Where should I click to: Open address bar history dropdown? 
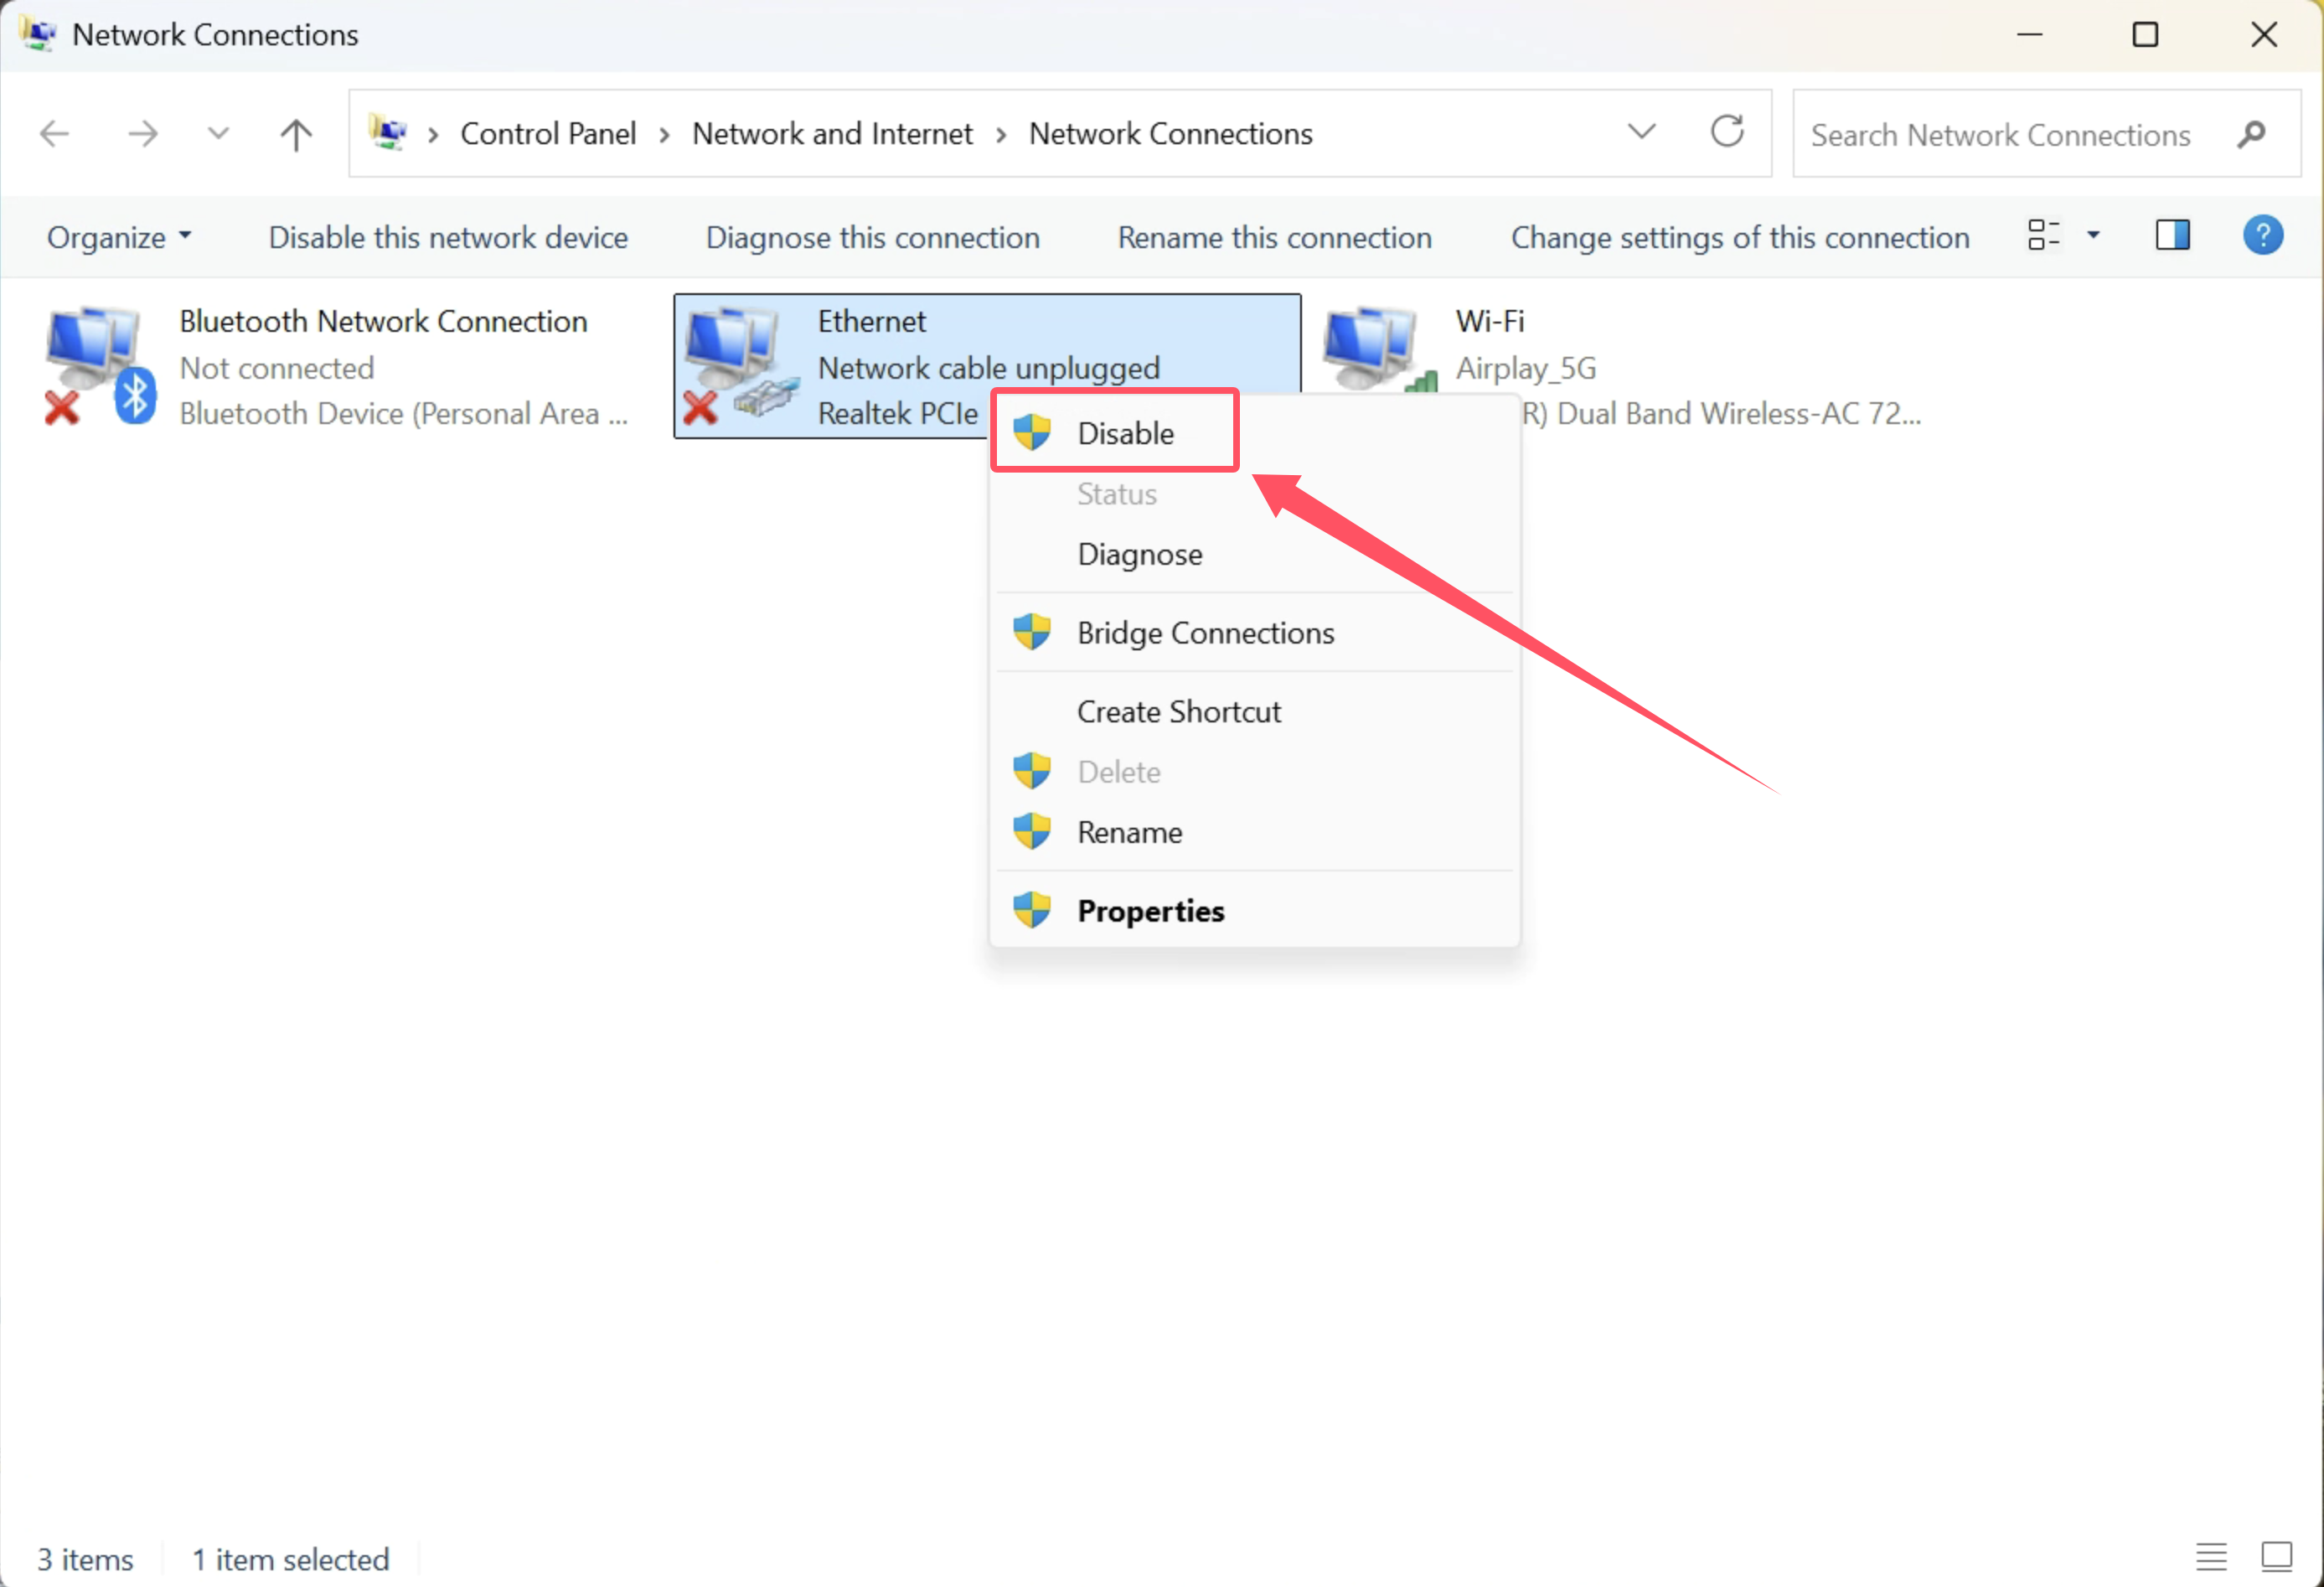tap(1642, 132)
